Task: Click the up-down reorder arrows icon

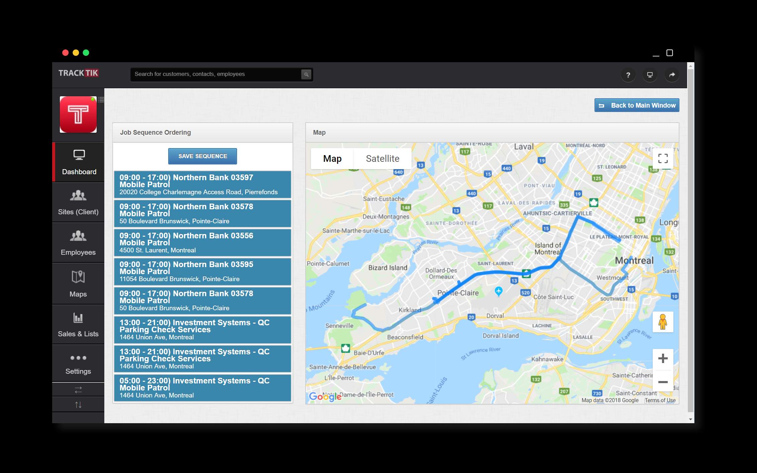Action: coord(78,405)
